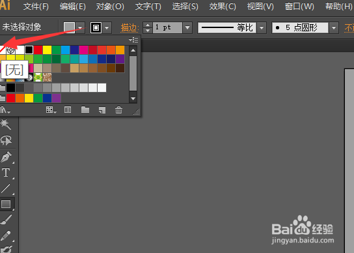This screenshot has width=354, height=253.
Task: Pick the lightest swatch in grayscale group
Action: click(102, 88)
